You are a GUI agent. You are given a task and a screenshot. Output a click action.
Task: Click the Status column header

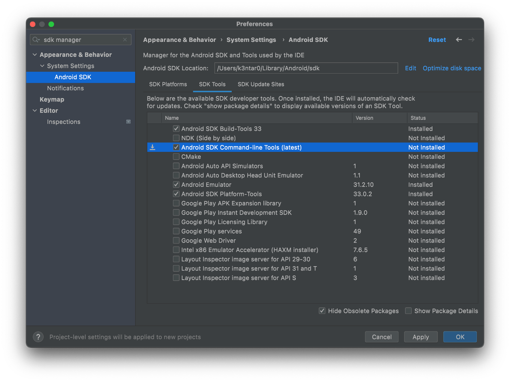pos(442,118)
